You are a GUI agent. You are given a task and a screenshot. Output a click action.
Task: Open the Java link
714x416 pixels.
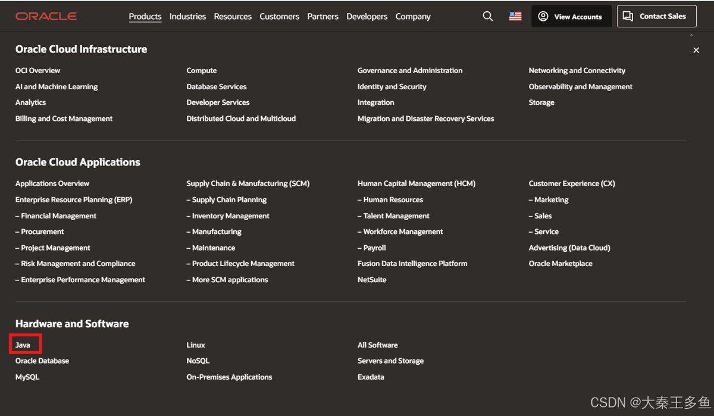[23, 345]
